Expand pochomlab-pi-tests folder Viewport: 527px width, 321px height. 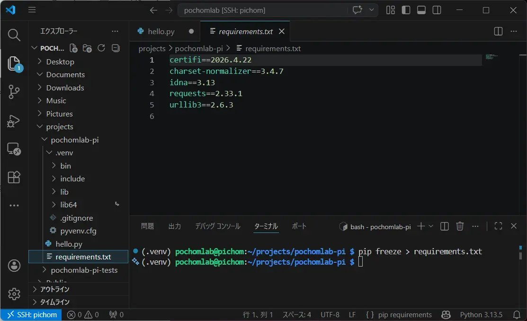click(84, 270)
